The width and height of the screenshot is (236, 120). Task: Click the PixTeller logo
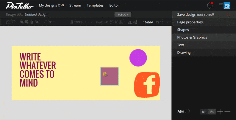coord(20,6)
